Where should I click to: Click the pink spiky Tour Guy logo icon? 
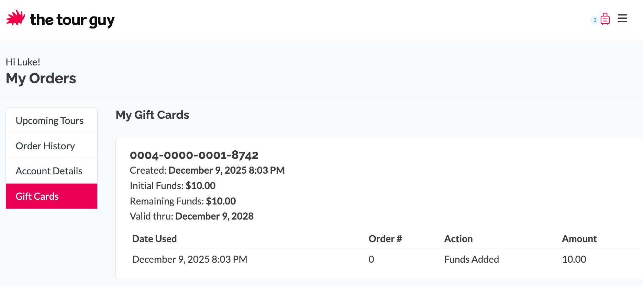click(15, 18)
